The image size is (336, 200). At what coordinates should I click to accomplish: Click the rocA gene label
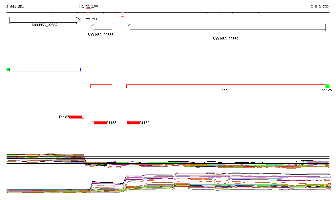click(225, 90)
